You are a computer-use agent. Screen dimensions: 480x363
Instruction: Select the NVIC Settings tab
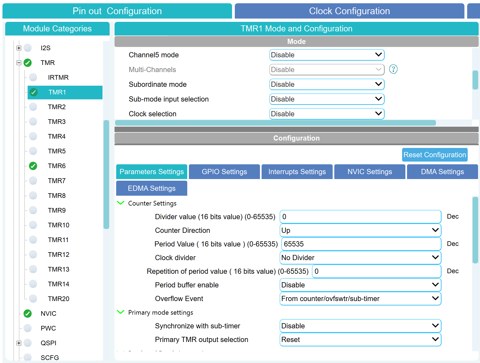[x=370, y=172]
